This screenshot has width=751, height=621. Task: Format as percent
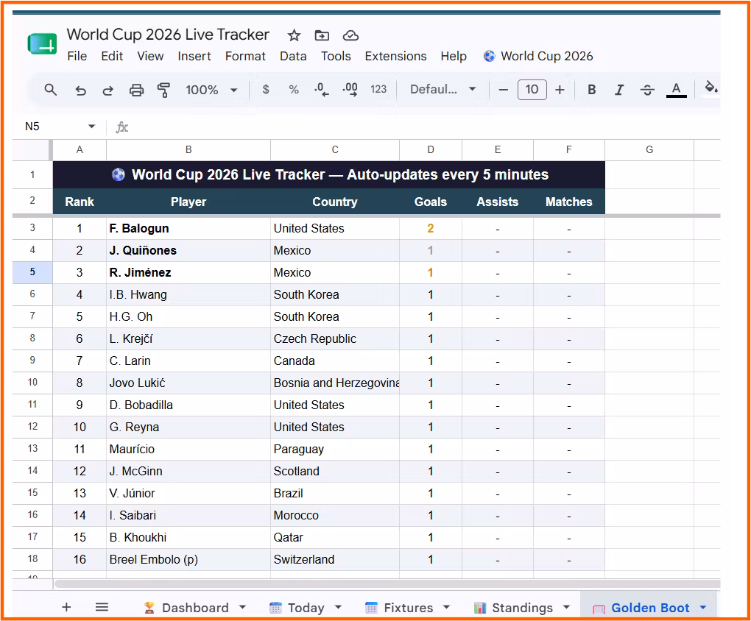[294, 90]
